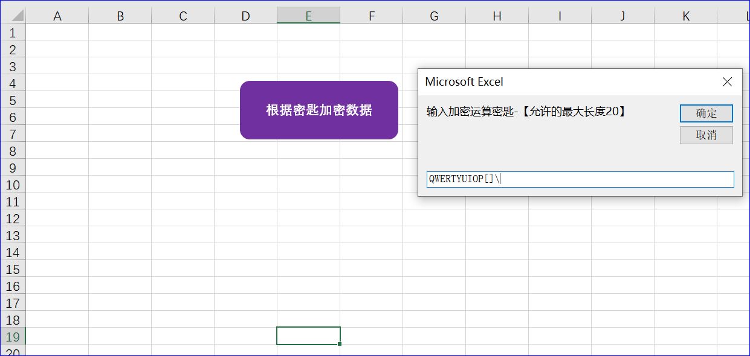Select row 12 header

pyautogui.click(x=13, y=218)
